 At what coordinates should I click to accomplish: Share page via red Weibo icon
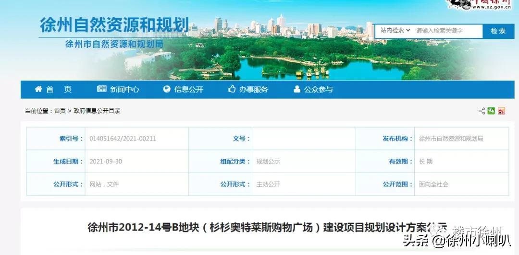pos(501,111)
